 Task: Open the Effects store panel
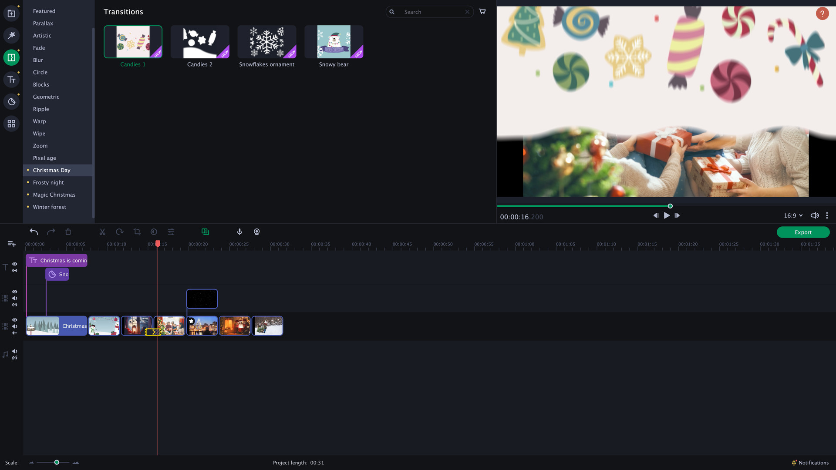[x=11, y=123]
